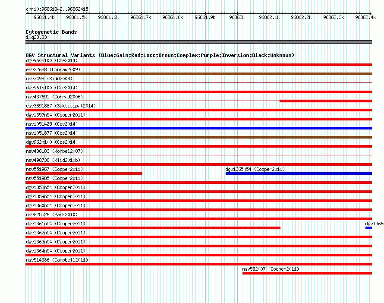This screenshot has width=384, height=303.
Task: Select the nsv551985 (Cooper2011) label
Action: (54, 178)
